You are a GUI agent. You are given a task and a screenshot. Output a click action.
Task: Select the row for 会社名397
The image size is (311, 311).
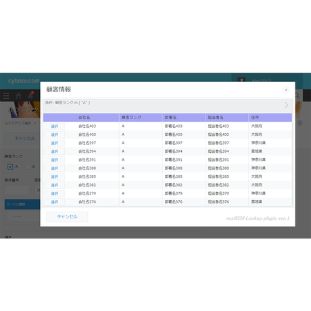(x=54, y=143)
